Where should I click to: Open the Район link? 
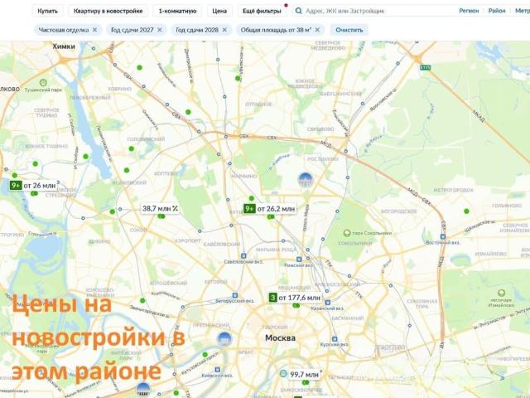pos(497,11)
